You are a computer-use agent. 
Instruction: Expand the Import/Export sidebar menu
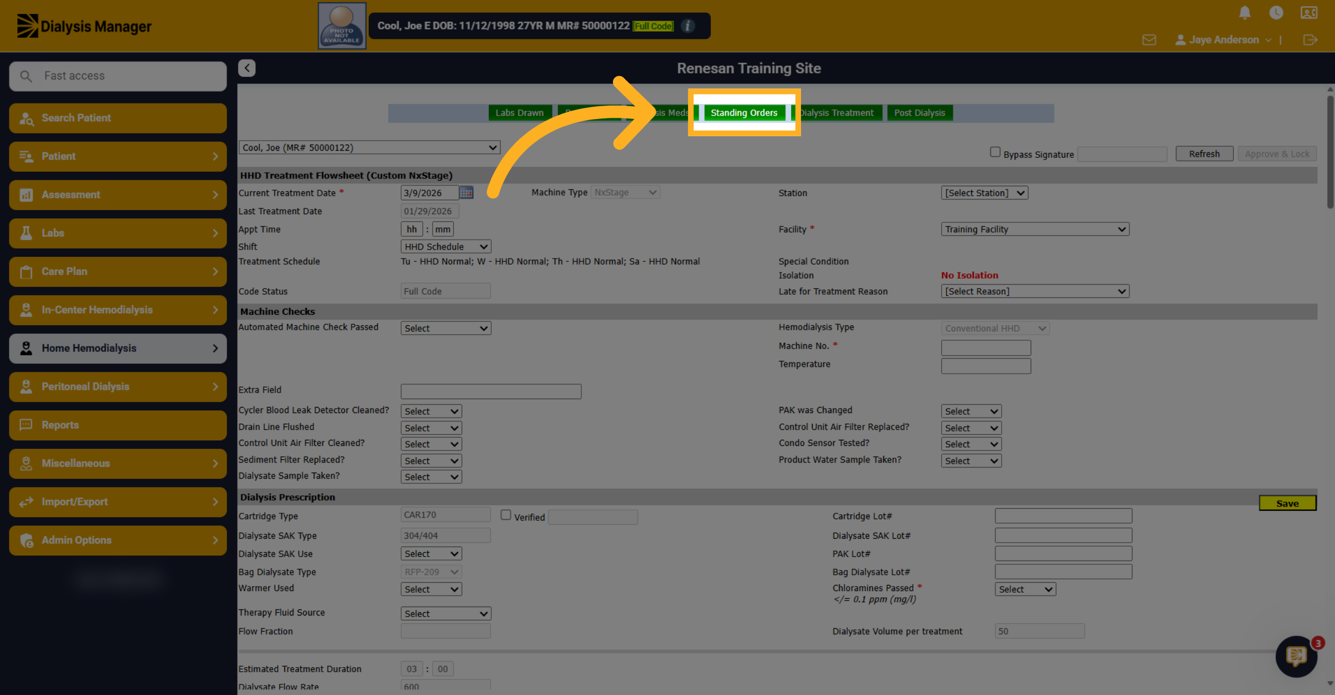click(x=118, y=502)
